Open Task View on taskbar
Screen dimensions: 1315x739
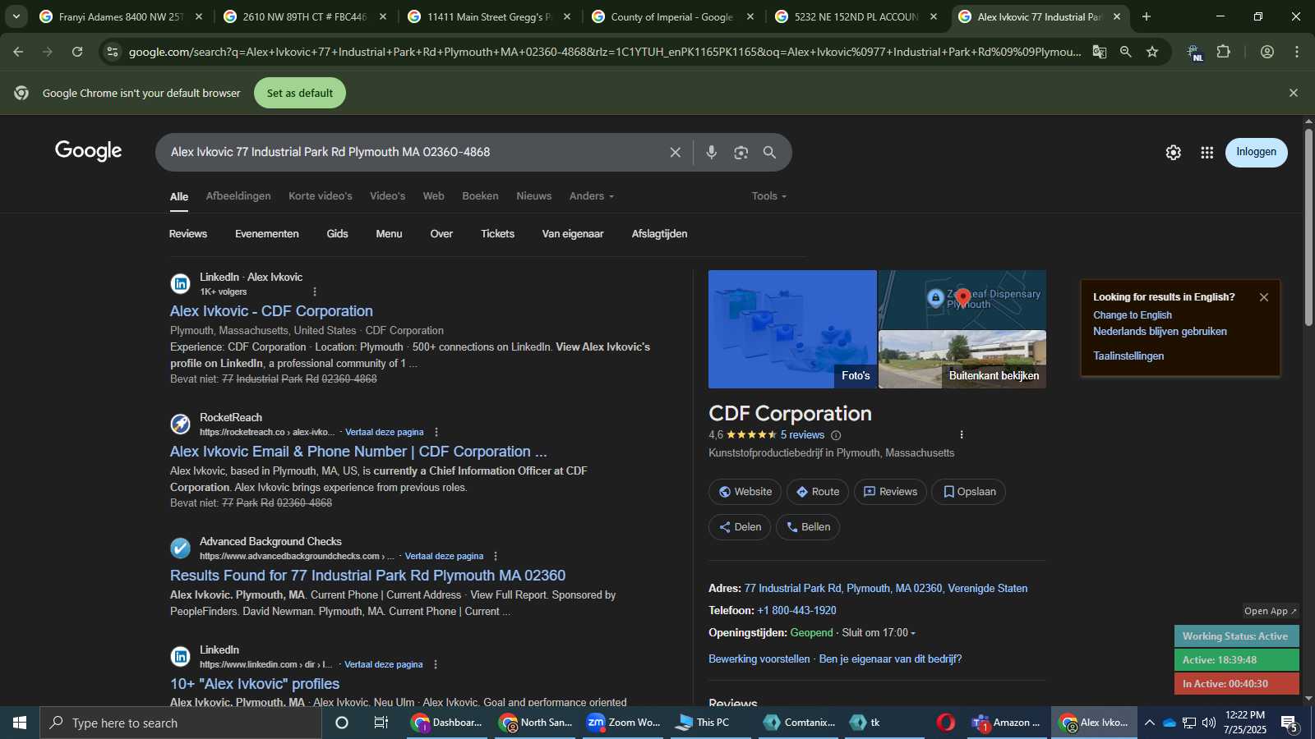click(381, 723)
